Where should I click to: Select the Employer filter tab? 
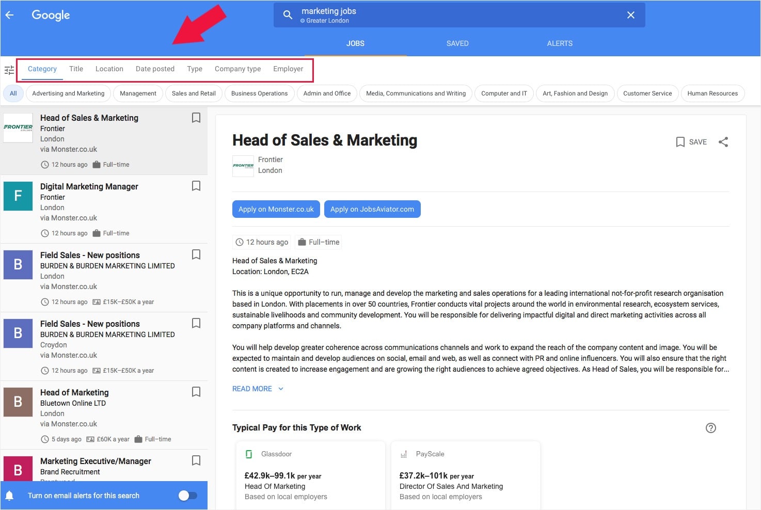(288, 69)
